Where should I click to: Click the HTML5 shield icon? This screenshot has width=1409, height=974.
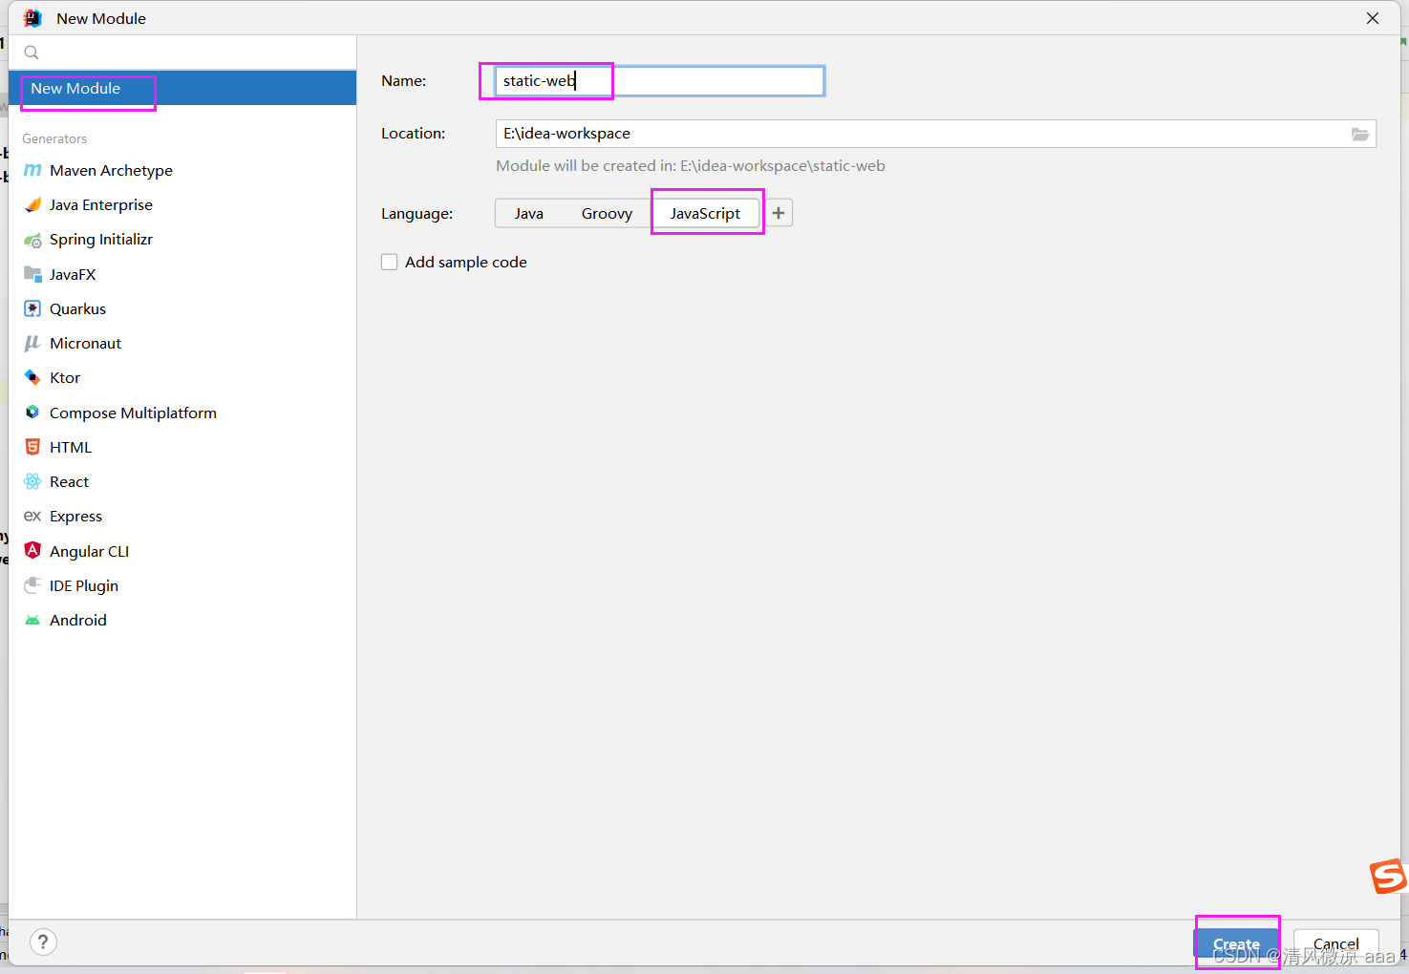[x=32, y=447]
